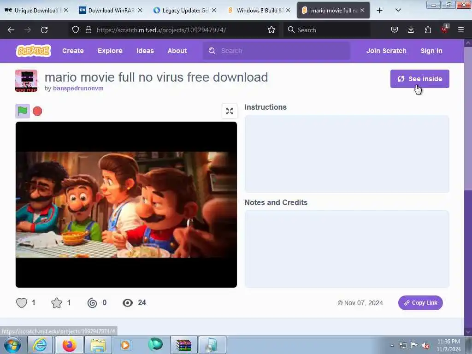Open the See inside editor view
This screenshot has height=354, width=472.
419,79
